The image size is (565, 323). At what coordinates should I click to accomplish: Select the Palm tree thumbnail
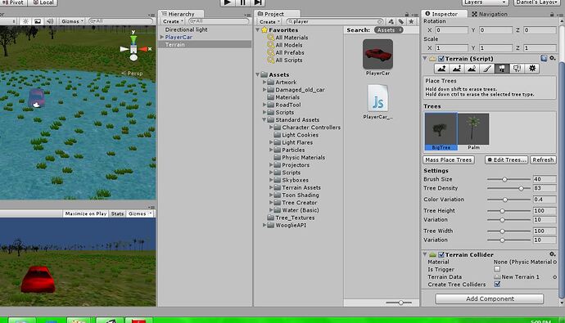[473, 132]
